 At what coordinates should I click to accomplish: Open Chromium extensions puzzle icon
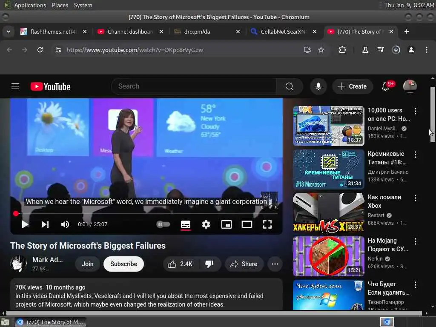(x=343, y=50)
